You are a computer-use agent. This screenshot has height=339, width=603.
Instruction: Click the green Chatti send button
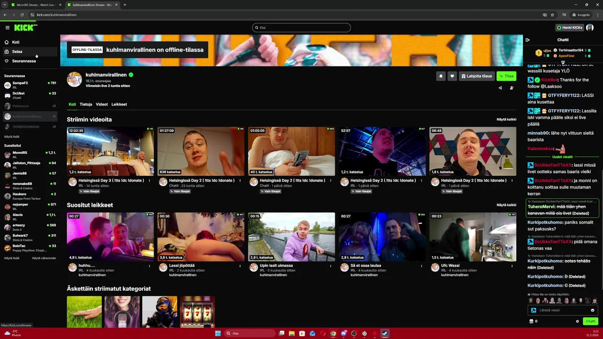pyautogui.click(x=590, y=322)
